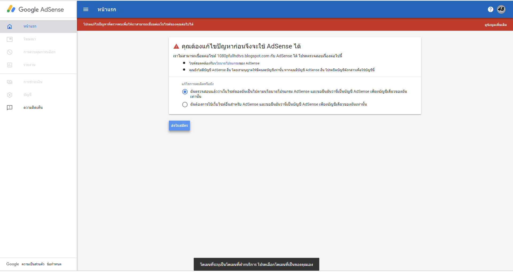
Task: Click the ads (โฆษณา) sidebar icon
Action: click(x=10, y=39)
